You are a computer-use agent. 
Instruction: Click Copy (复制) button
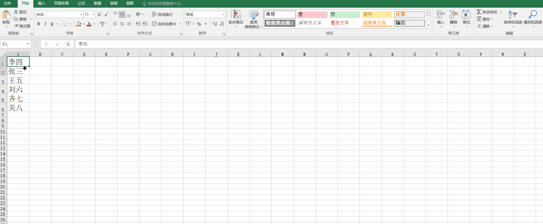(20, 19)
